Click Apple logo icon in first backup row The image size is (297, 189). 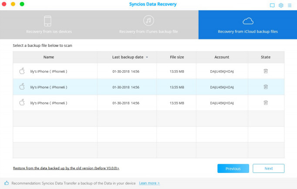pyautogui.click(x=22, y=71)
